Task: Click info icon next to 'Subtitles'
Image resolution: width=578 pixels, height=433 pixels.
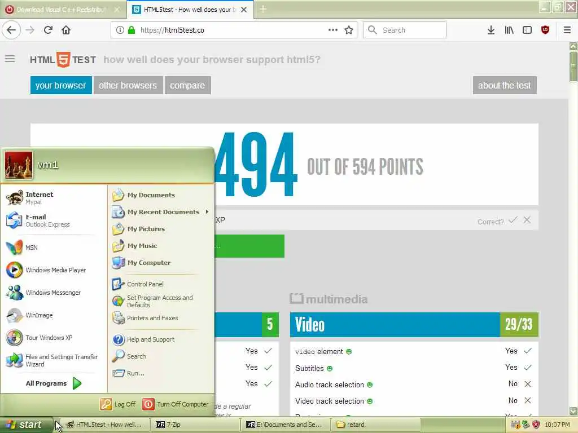Action: 330,368
